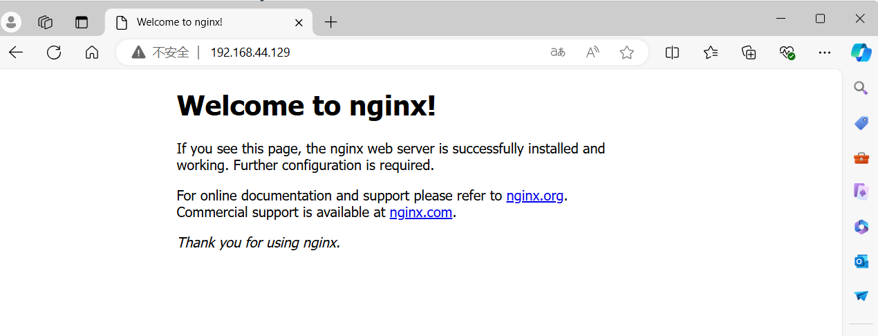Screen dimensions: 878x336
Task: Open the tab actions menu icon
Action: (82, 22)
